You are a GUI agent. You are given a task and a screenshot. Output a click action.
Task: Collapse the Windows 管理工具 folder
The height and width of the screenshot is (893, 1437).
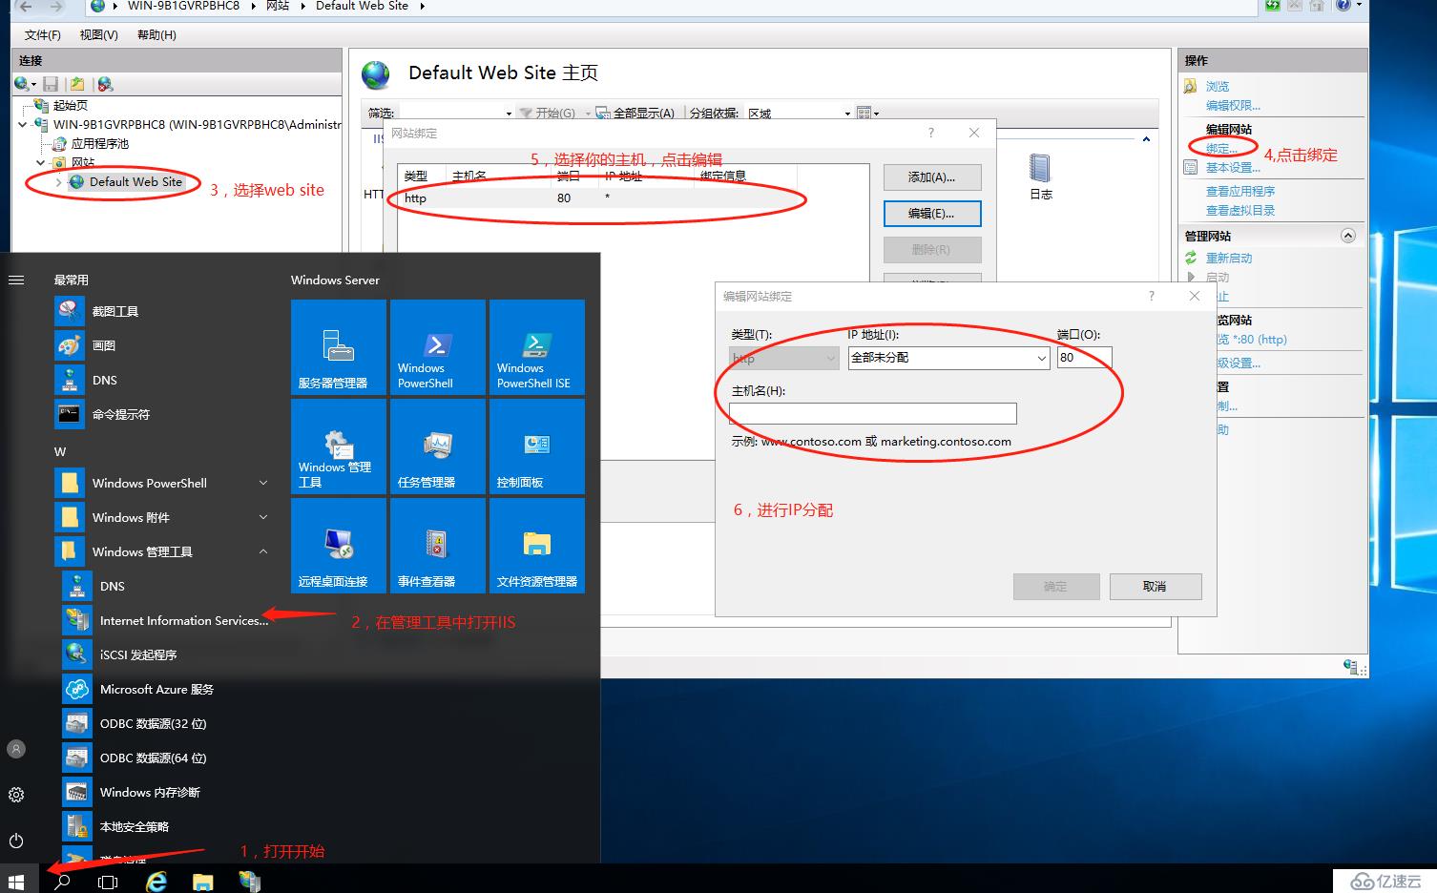[x=263, y=551]
